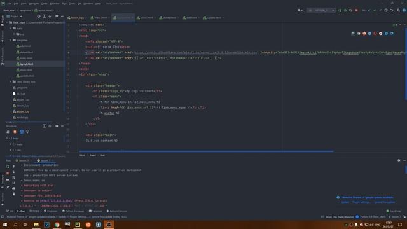Collapse the templates folder
Image resolution: width=407 pixels, height=229 pixels.
coord(11,40)
